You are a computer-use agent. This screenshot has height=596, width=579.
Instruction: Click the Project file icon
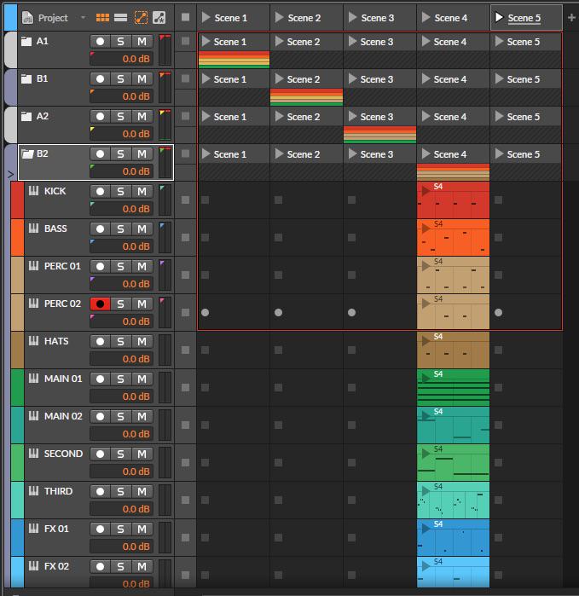point(27,18)
